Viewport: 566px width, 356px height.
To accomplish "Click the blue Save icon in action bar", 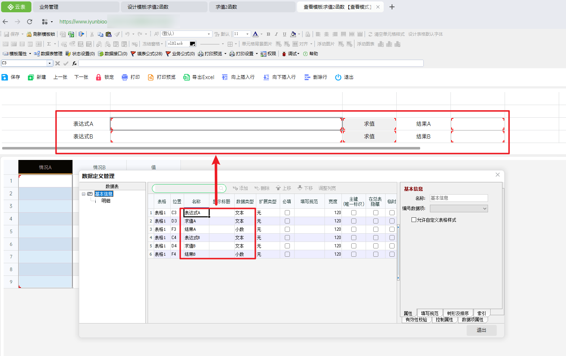I will pos(5,77).
